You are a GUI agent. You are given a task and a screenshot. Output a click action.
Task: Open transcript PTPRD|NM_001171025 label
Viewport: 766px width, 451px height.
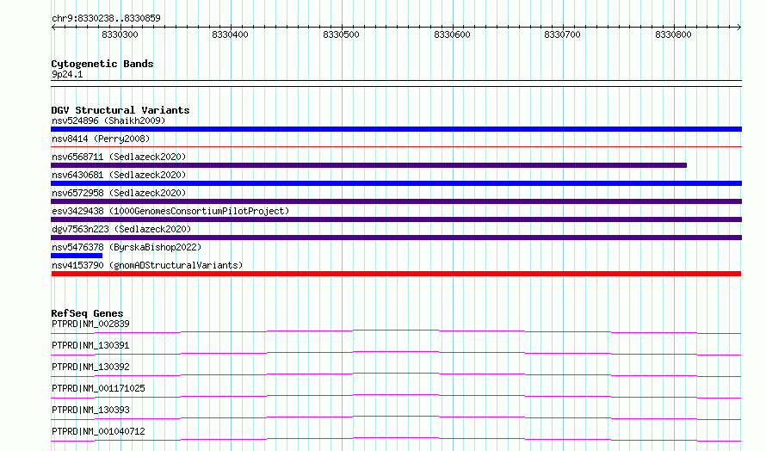[98, 388]
